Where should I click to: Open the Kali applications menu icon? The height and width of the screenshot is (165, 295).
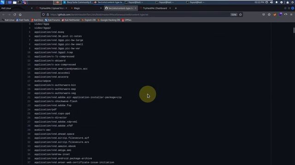click(2, 2)
